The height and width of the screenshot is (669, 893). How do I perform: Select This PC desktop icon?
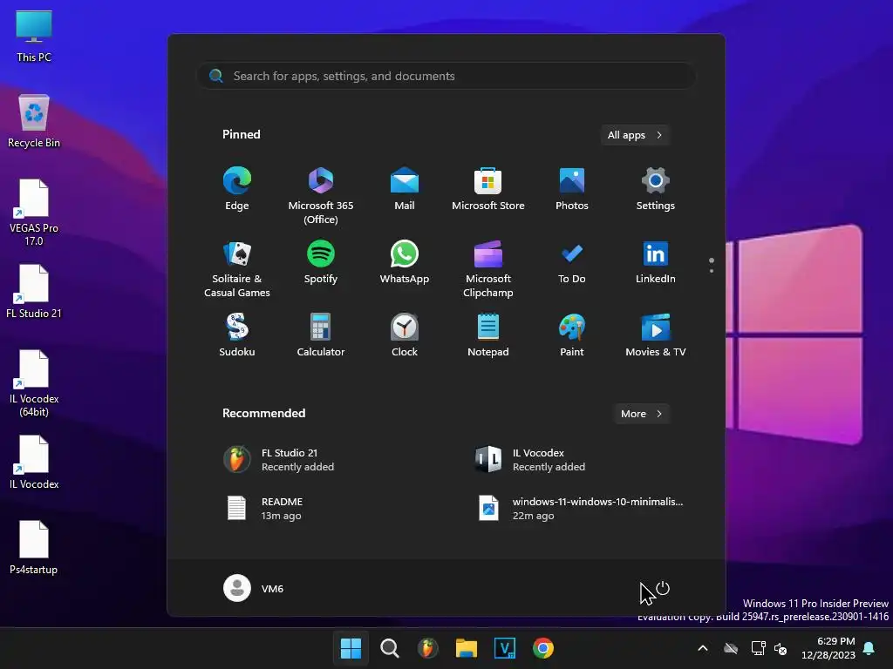click(x=34, y=37)
